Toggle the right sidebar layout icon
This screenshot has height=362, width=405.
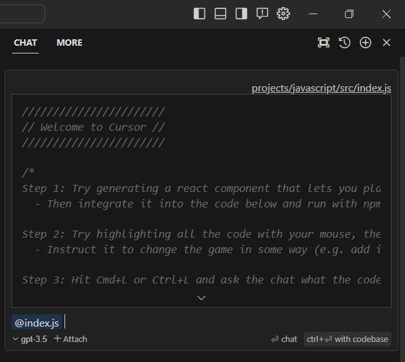click(x=241, y=14)
